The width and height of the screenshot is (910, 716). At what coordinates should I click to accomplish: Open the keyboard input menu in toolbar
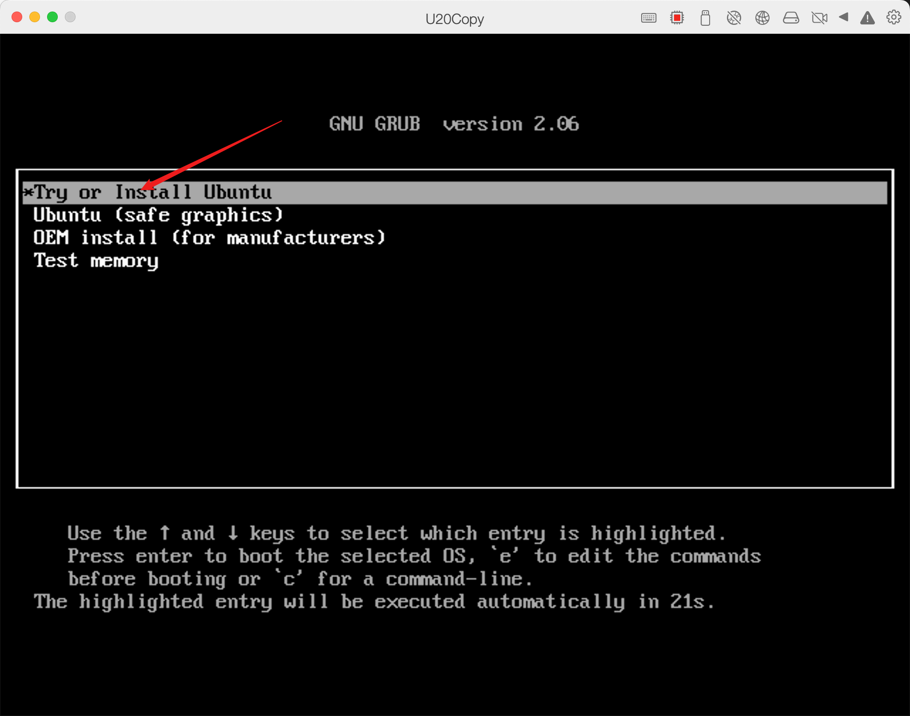coord(649,18)
